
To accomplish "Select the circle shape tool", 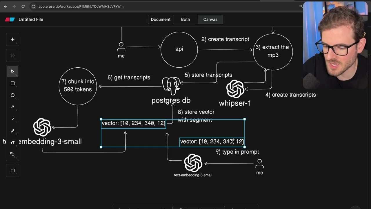I will pyautogui.click(x=12, y=95).
